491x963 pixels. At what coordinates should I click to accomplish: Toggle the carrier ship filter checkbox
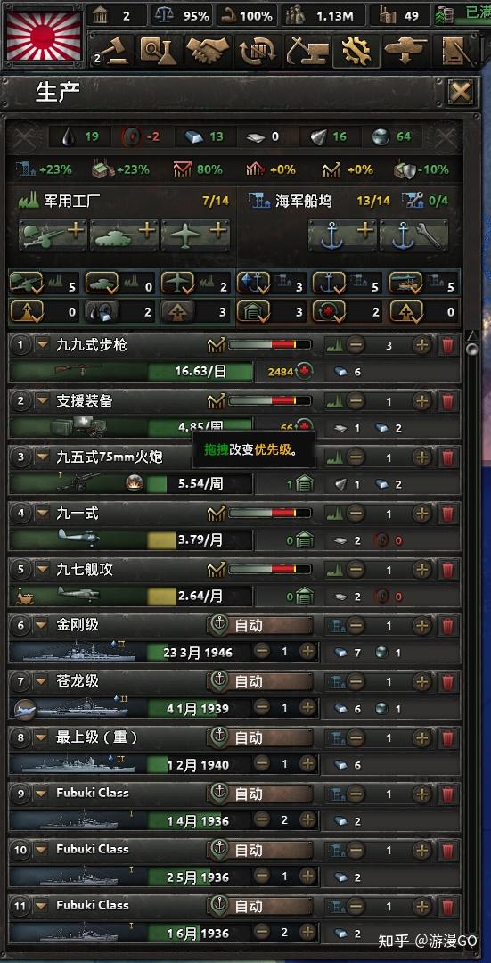405,284
